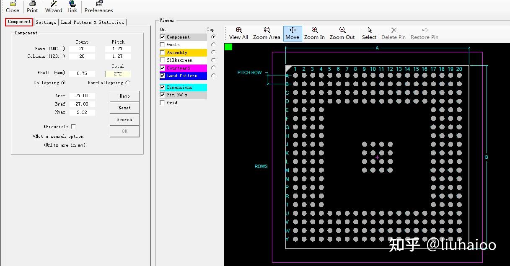This screenshot has width=510, height=266.
Task: Select the Move tool in the viewer
Action: click(292, 33)
